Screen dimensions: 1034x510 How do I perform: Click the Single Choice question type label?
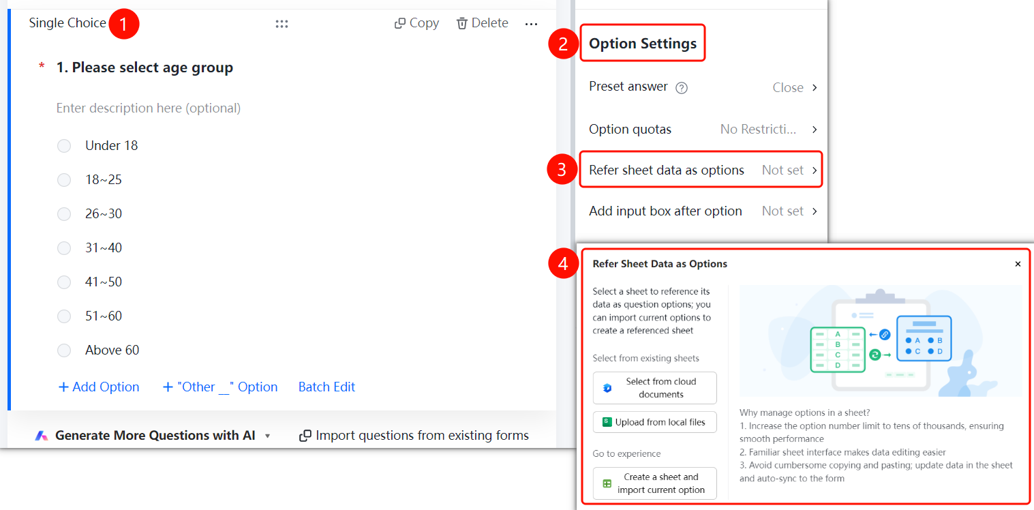click(67, 23)
